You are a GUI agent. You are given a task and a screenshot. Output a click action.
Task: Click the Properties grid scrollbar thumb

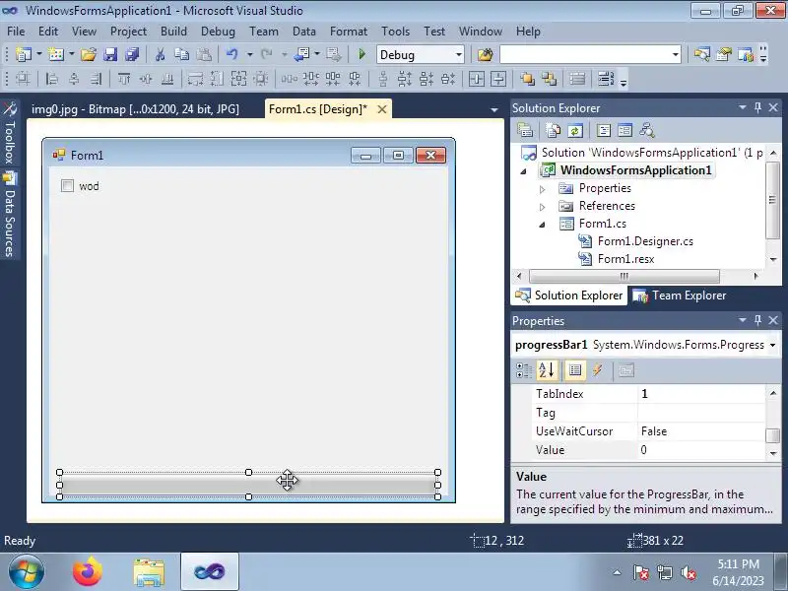point(772,434)
